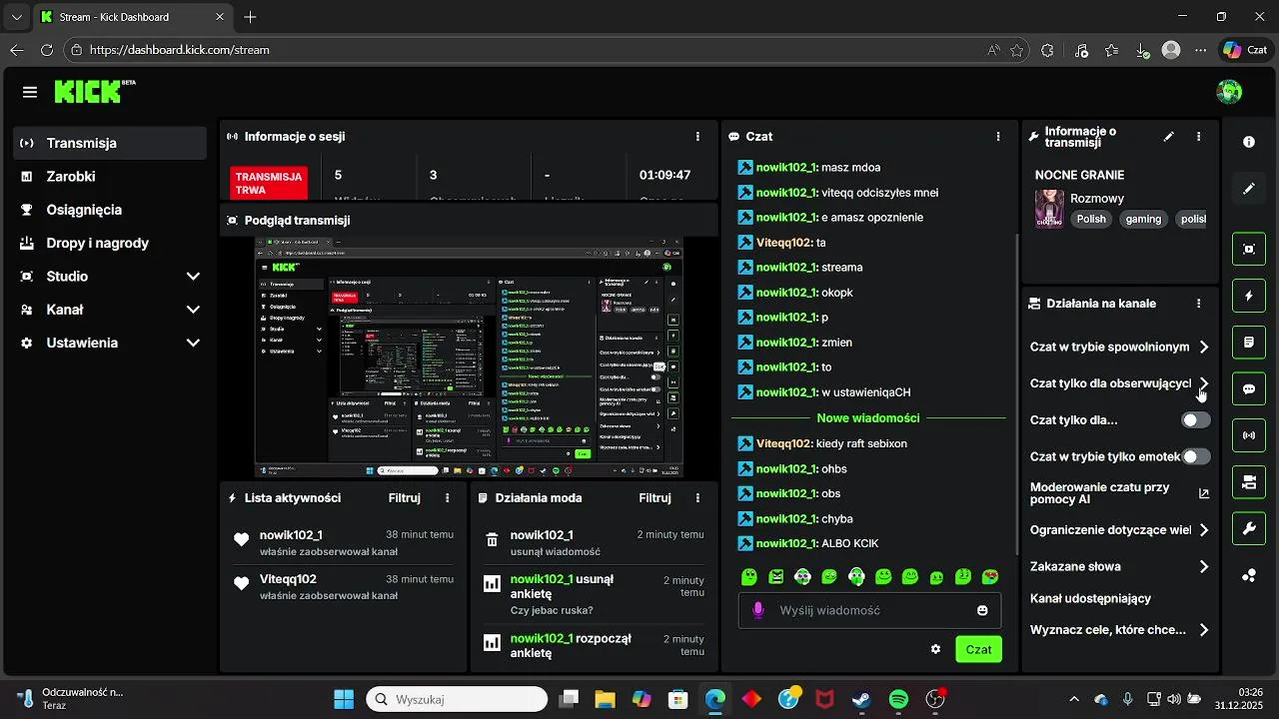1279x719 pixels.
Task: Switch to Stream - Kick Dashboard browser tab
Action: click(134, 17)
